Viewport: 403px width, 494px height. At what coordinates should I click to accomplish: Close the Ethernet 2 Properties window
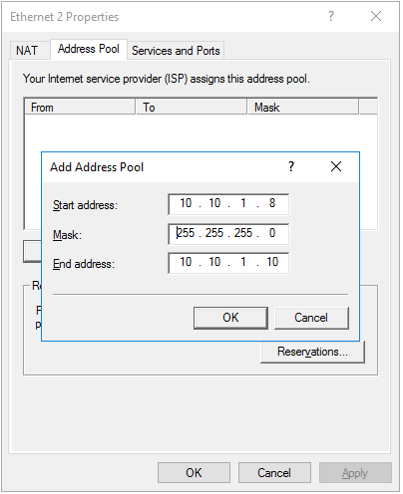click(x=376, y=16)
